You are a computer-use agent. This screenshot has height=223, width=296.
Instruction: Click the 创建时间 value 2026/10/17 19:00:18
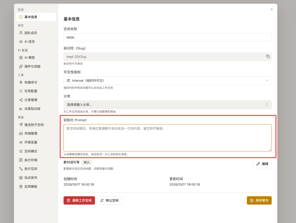click(79, 185)
